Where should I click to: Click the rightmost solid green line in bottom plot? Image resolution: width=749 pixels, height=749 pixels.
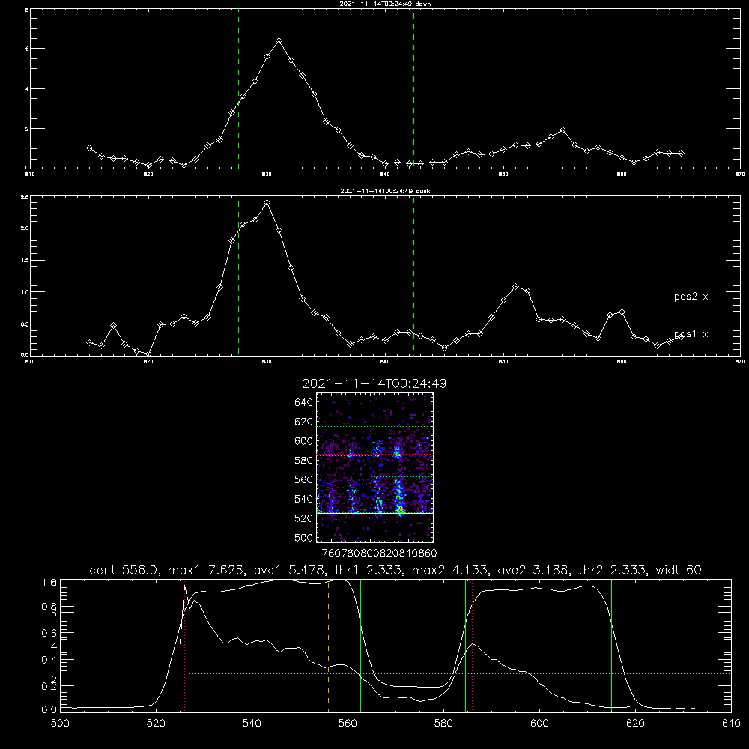click(611, 645)
